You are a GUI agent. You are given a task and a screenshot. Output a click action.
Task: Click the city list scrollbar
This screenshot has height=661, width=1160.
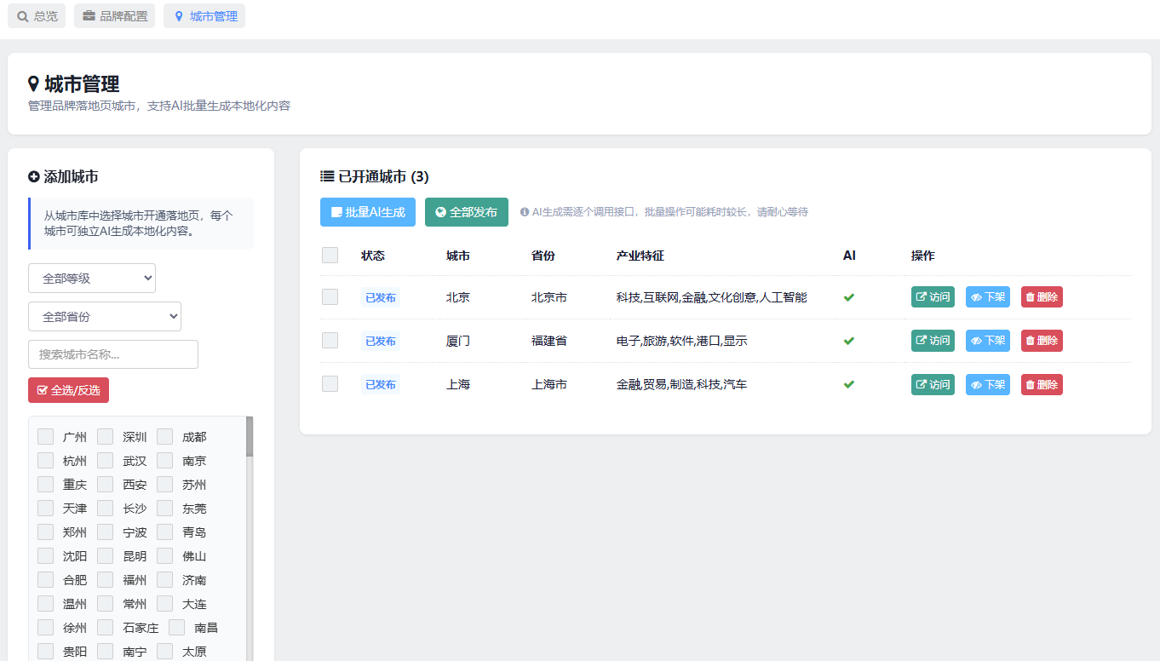click(250, 537)
